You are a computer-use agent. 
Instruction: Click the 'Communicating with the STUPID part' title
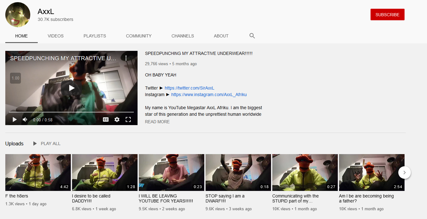[295, 198]
